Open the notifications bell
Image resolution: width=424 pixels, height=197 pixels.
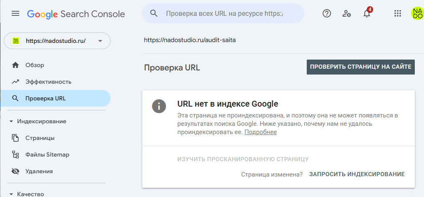tap(367, 13)
